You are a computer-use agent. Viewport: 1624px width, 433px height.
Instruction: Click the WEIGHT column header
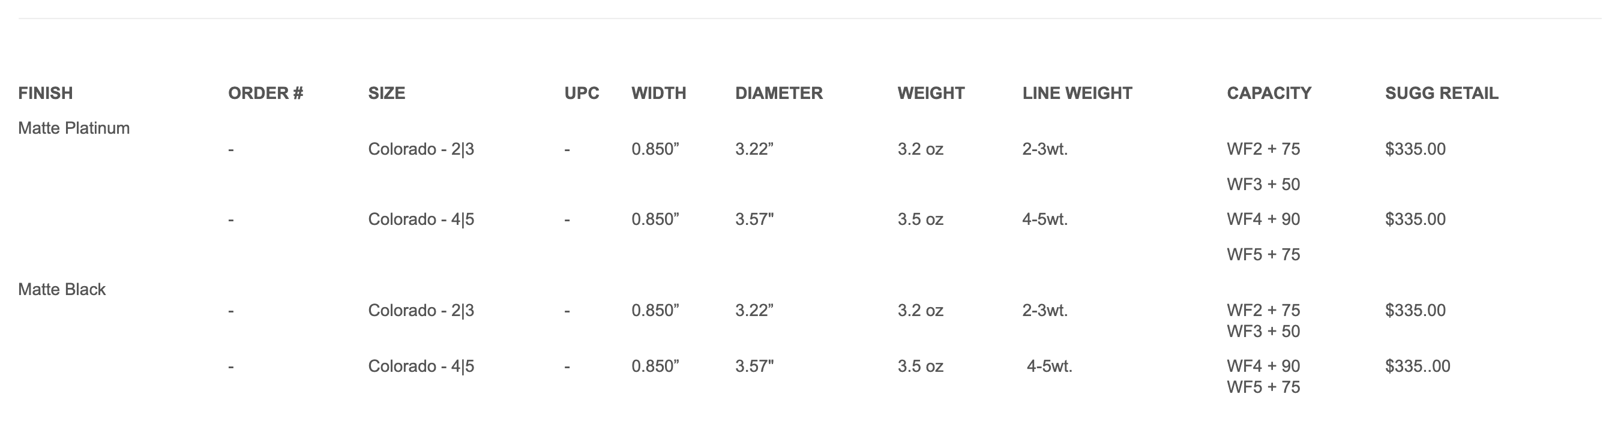click(930, 94)
